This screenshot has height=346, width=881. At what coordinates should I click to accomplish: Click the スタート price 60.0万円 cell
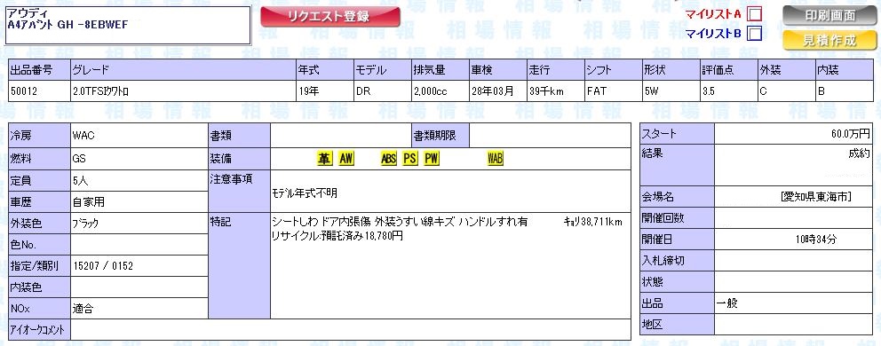point(793,134)
